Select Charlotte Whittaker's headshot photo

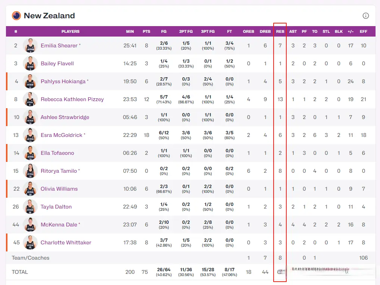(x=30, y=242)
